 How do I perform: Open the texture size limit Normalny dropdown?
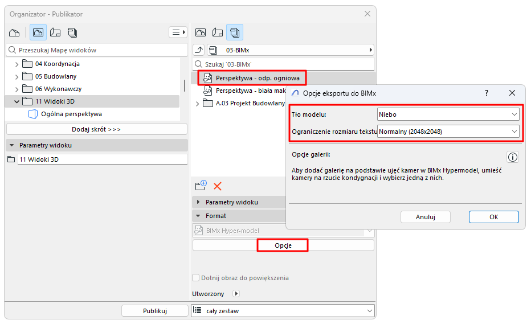tap(448, 132)
